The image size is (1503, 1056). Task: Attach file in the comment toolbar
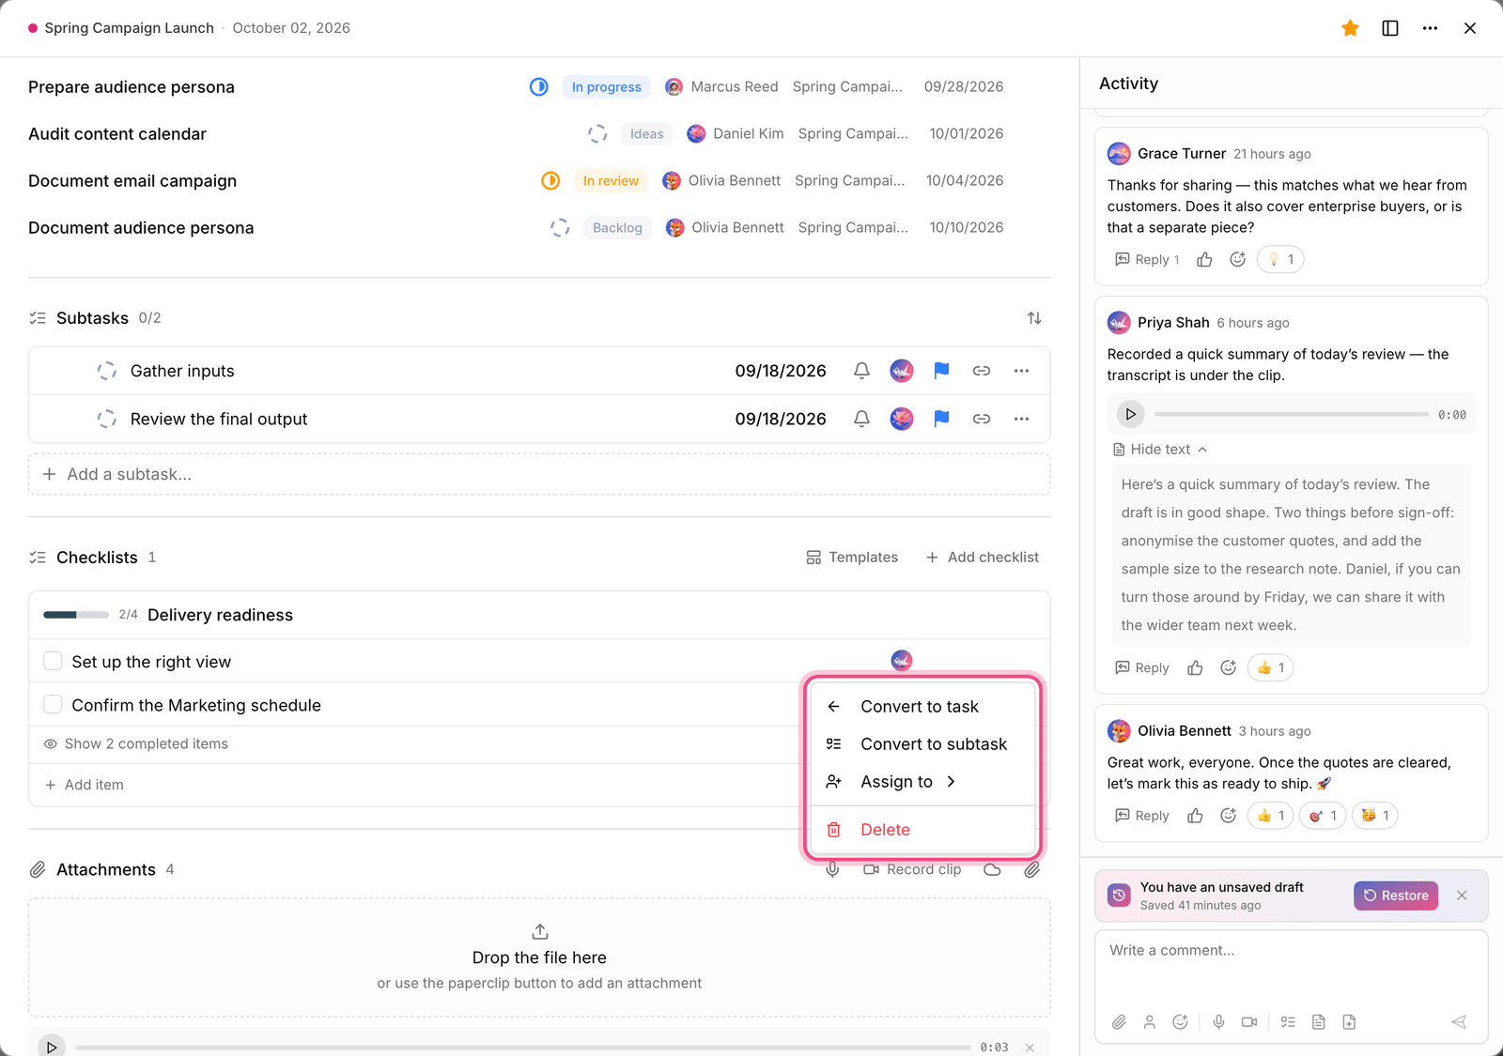point(1119,1022)
